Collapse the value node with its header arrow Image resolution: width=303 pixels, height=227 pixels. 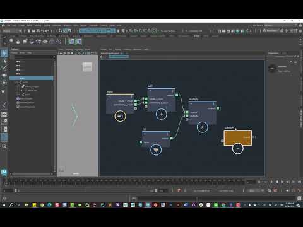[145, 134]
